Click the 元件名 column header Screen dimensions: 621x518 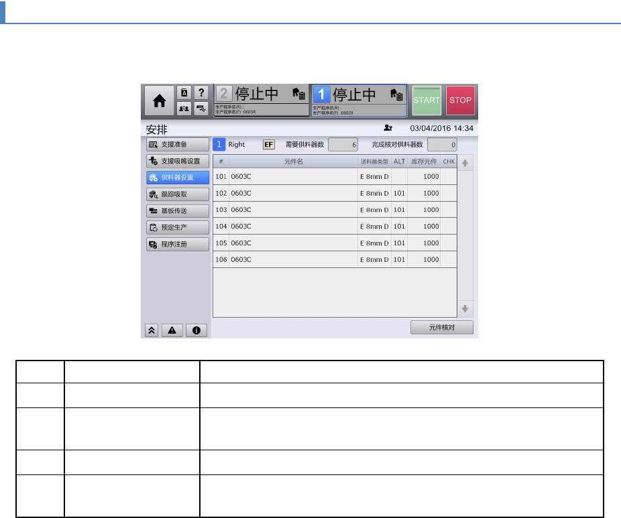294,161
